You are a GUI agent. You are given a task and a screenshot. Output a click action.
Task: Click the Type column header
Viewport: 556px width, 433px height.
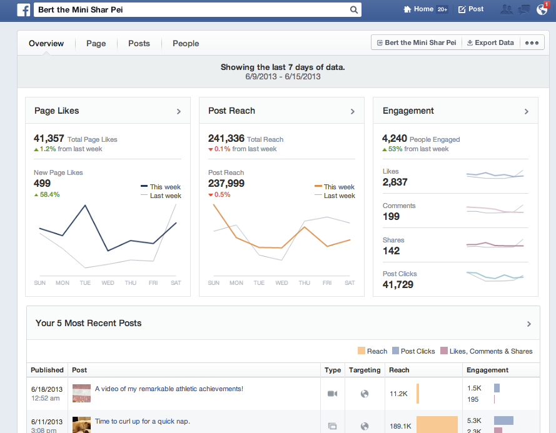pos(333,370)
